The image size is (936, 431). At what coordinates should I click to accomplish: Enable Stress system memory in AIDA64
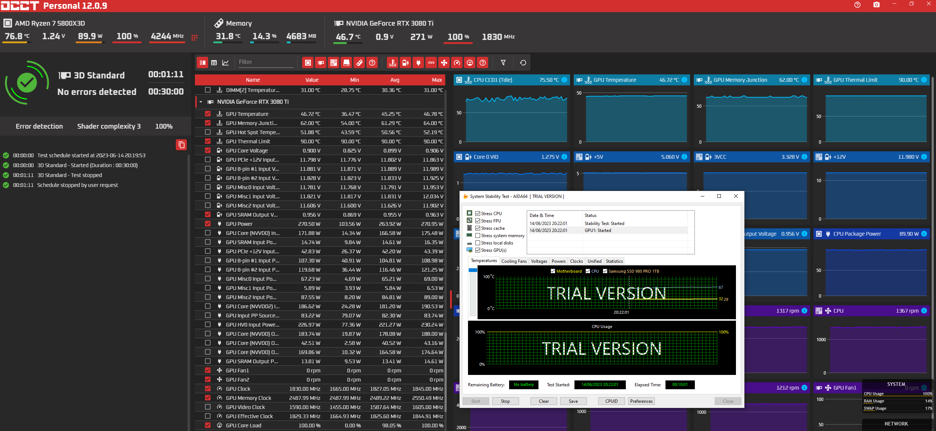coord(478,236)
